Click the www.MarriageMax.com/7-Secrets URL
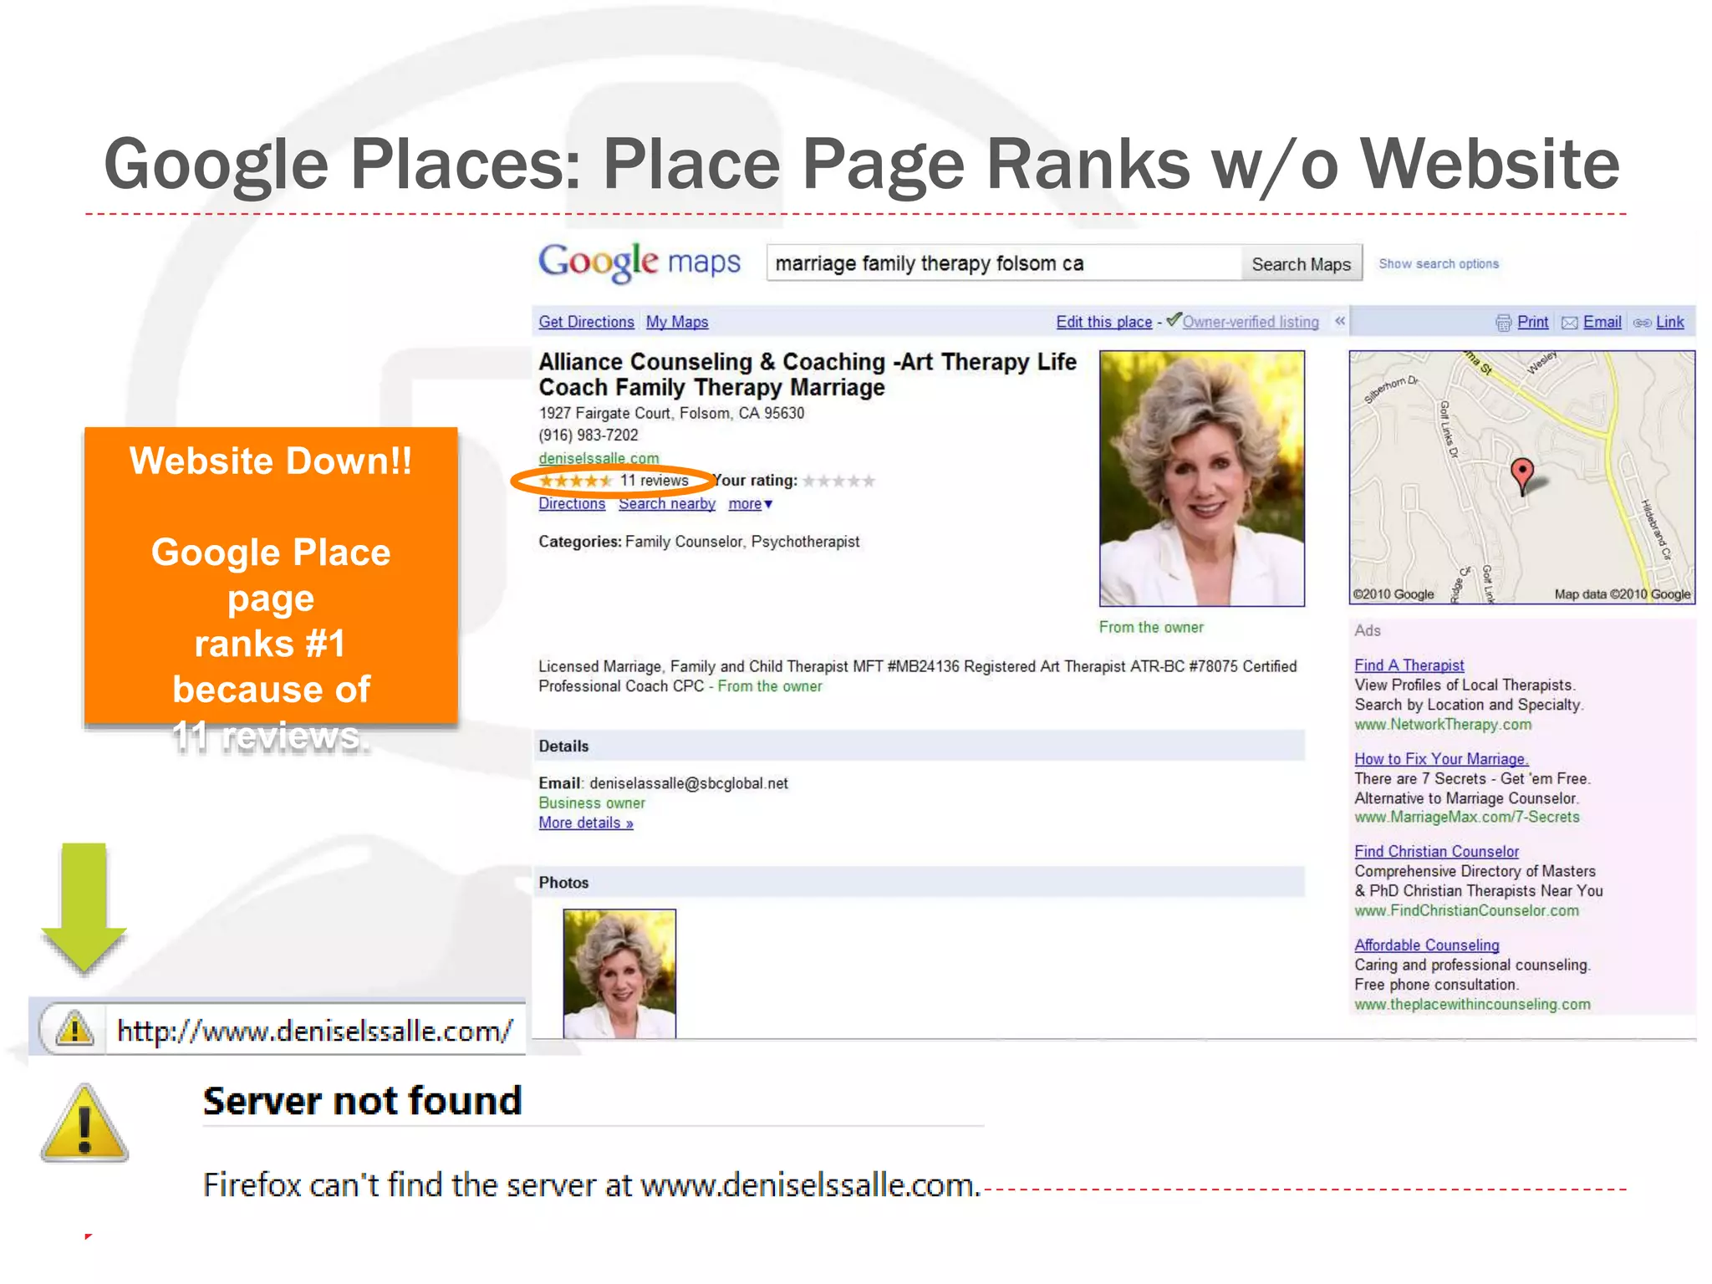The width and height of the screenshot is (1712, 1284). [x=1467, y=817]
